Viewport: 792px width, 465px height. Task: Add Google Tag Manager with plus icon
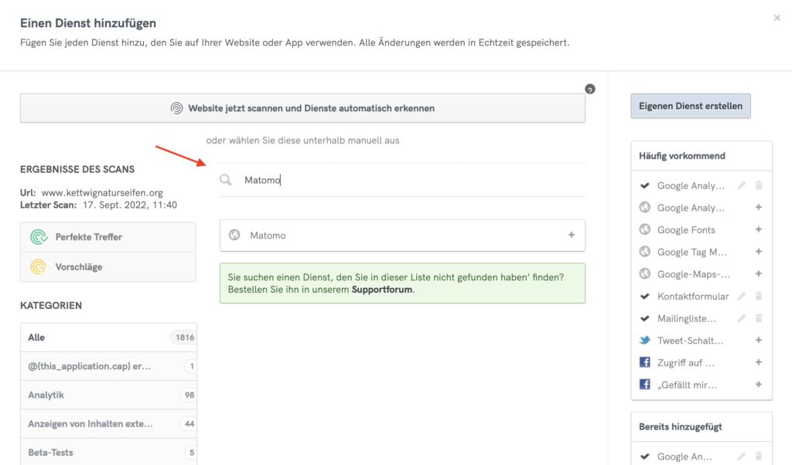pyautogui.click(x=759, y=252)
